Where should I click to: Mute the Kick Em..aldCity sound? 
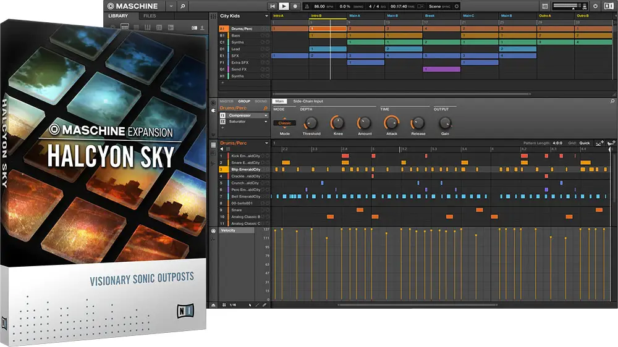(x=263, y=156)
